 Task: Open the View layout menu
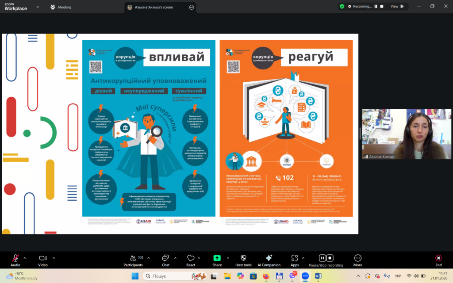click(395, 7)
